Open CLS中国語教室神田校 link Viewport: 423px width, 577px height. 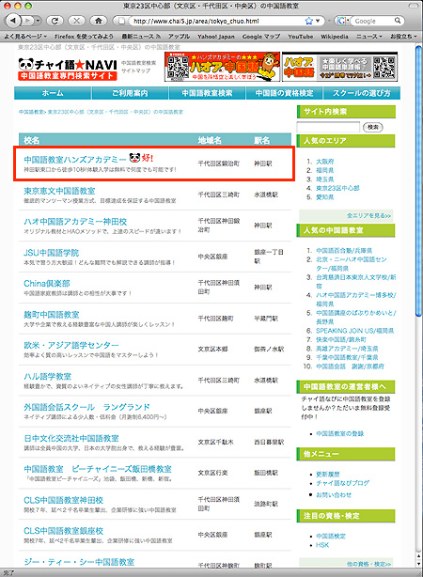tap(63, 500)
